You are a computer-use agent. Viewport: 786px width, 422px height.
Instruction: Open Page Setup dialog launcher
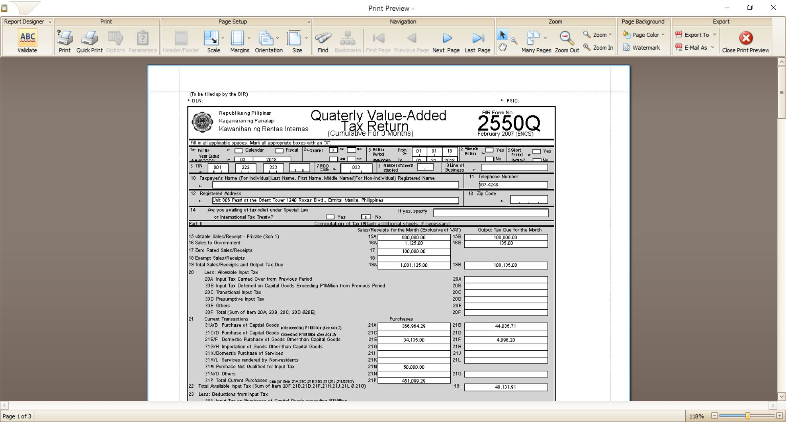(x=308, y=22)
